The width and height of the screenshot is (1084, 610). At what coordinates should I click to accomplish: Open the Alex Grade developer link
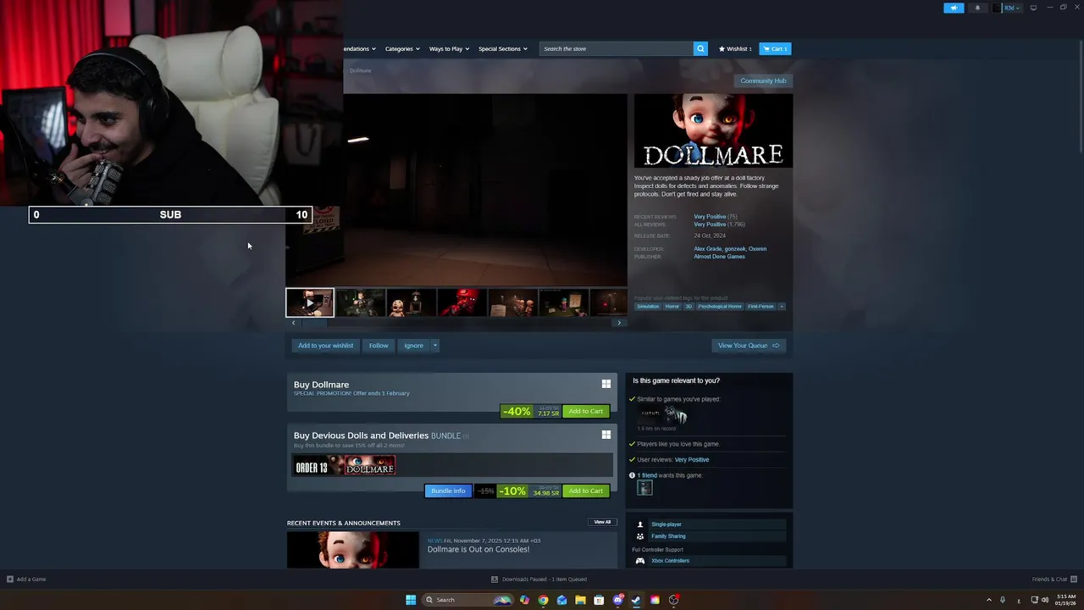pos(708,249)
